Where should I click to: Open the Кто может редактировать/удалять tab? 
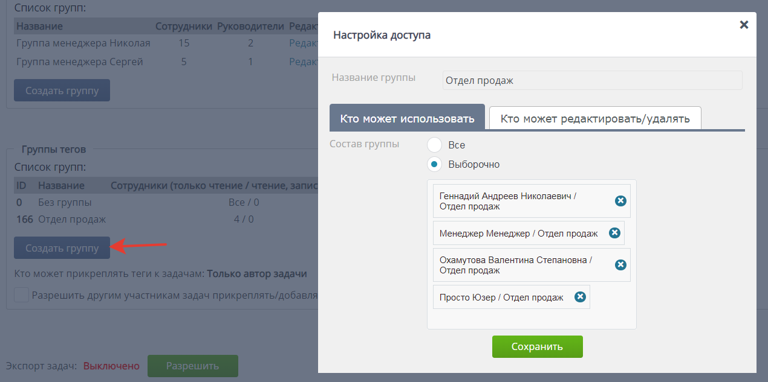pos(596,118)
